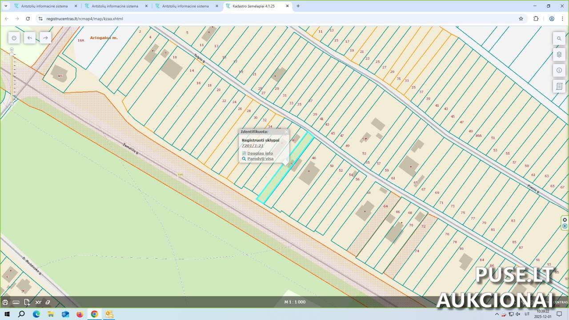Select the ruler measurement tool
This screenshot has height=320, width=569.
[16, 302]
